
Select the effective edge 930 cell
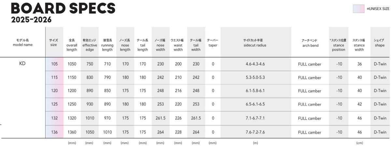[90, 104]
